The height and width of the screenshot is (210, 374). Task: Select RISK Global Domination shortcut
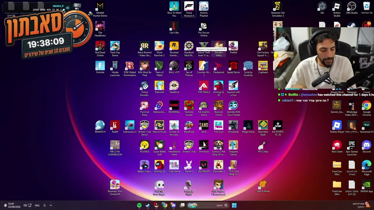(130, 69)
